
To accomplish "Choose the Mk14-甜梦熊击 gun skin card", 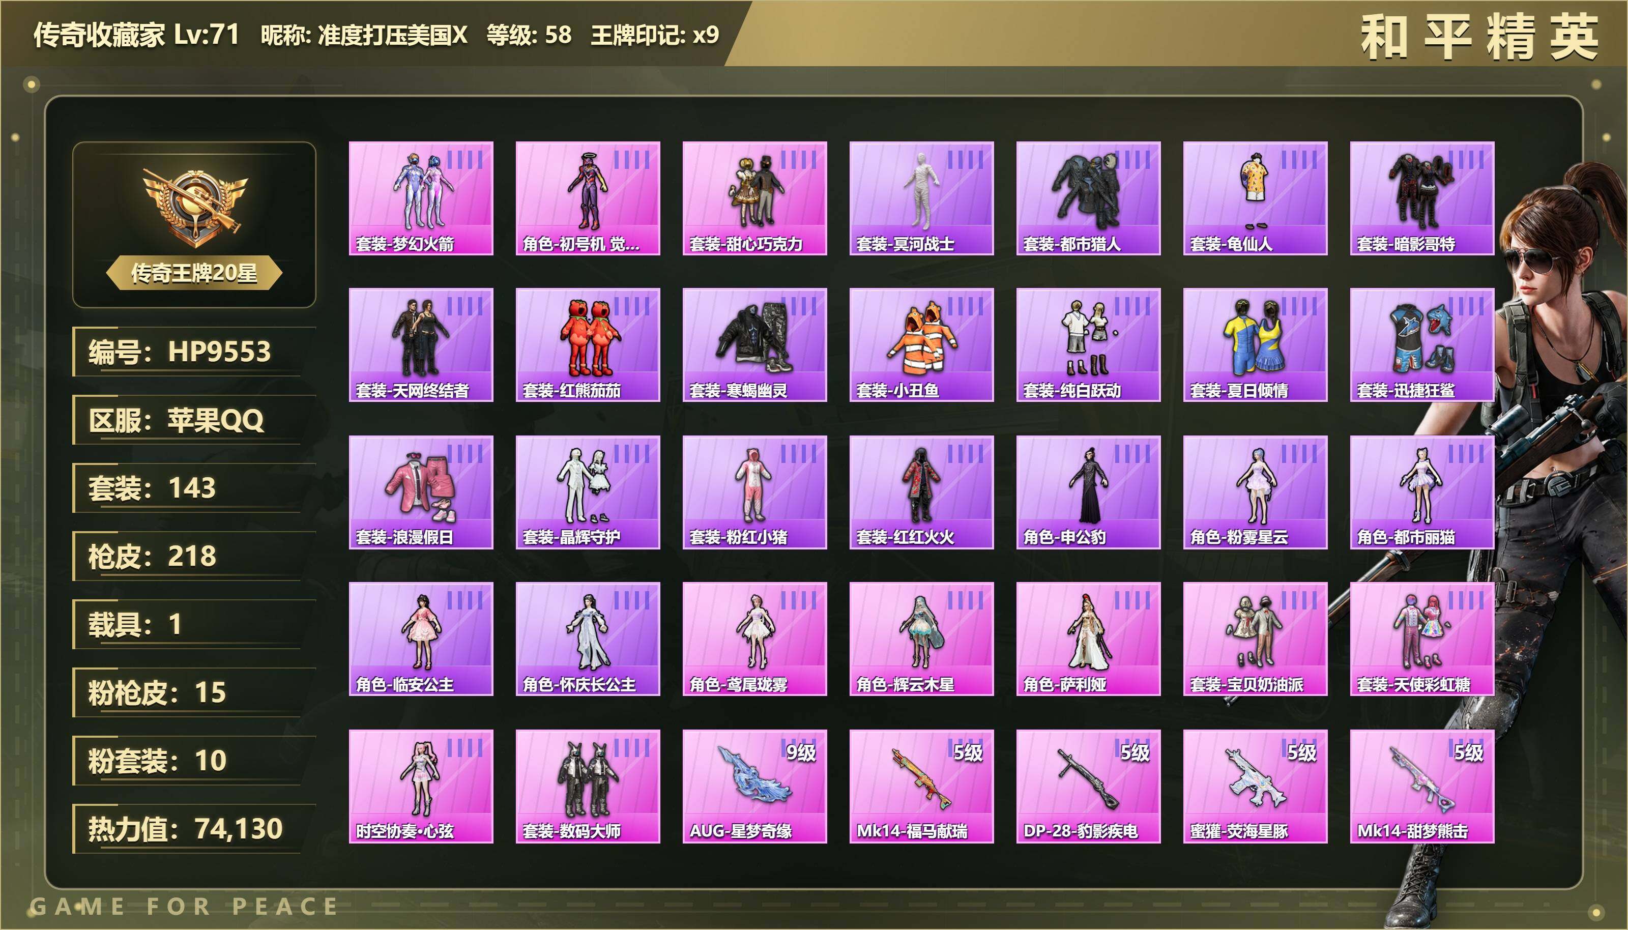I will coord(1422,786).
